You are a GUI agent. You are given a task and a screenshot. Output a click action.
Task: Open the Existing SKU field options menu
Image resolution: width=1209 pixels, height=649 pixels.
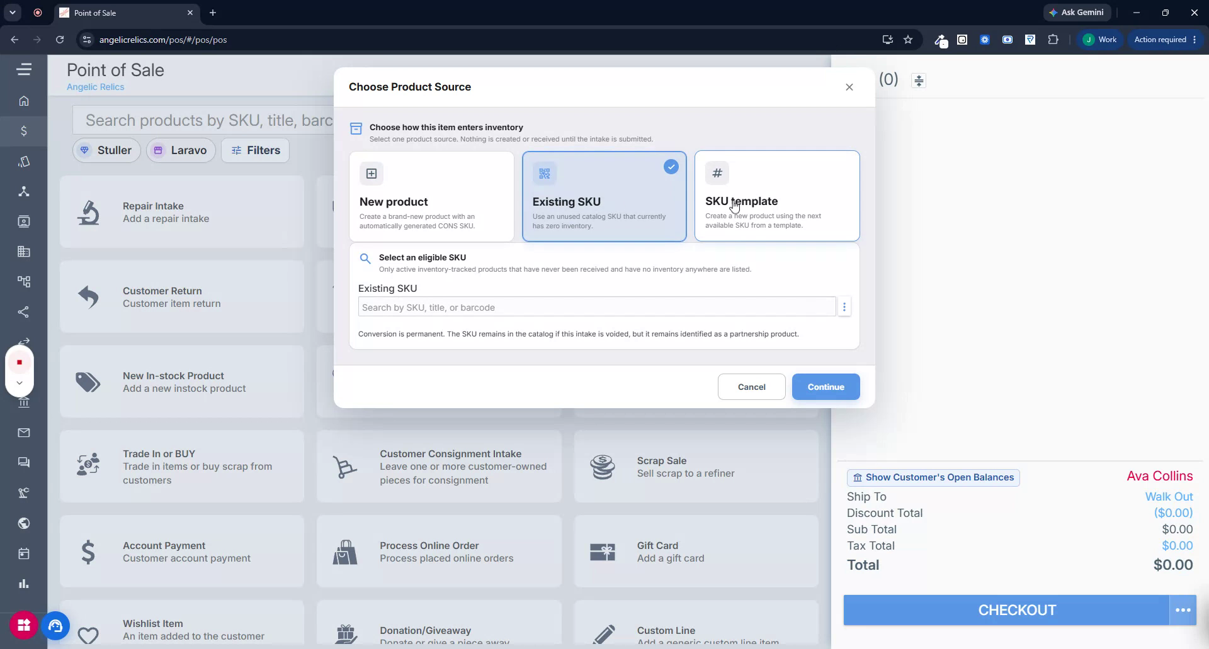tap(844, 307)
